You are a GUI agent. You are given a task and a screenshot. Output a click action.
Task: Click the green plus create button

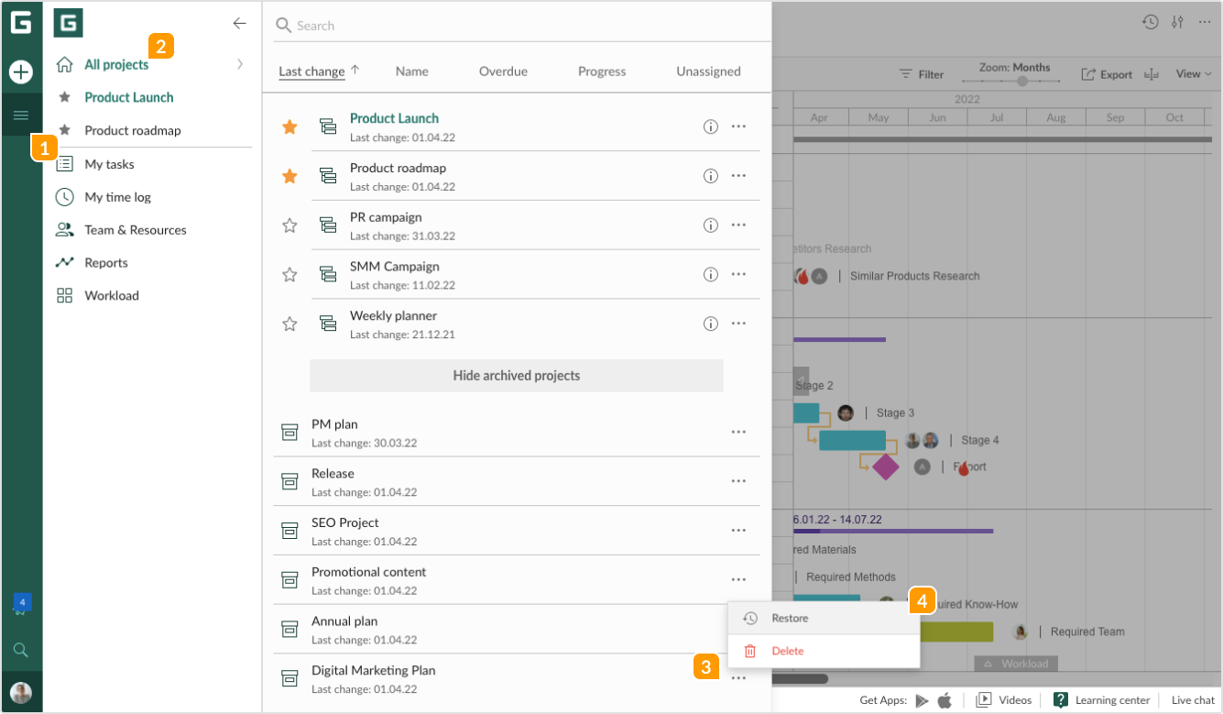[21, 71]
